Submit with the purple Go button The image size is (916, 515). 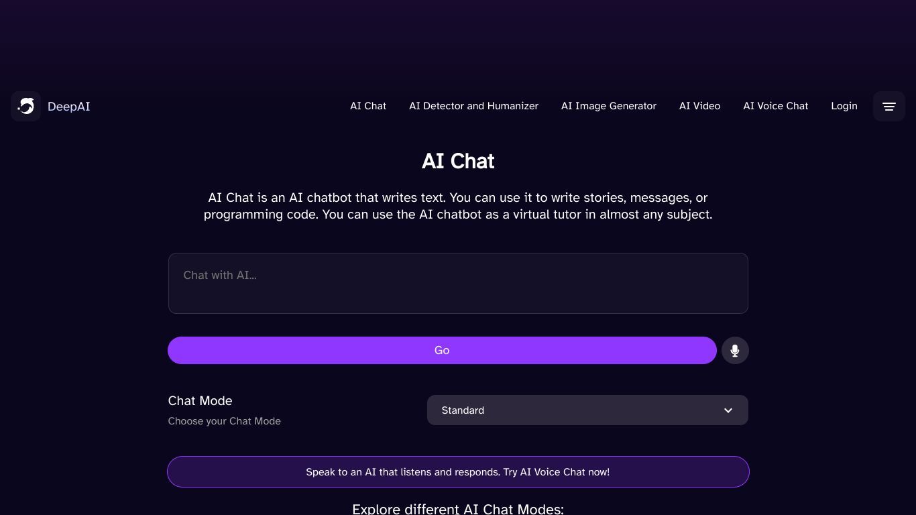click(x=442, y=350)
